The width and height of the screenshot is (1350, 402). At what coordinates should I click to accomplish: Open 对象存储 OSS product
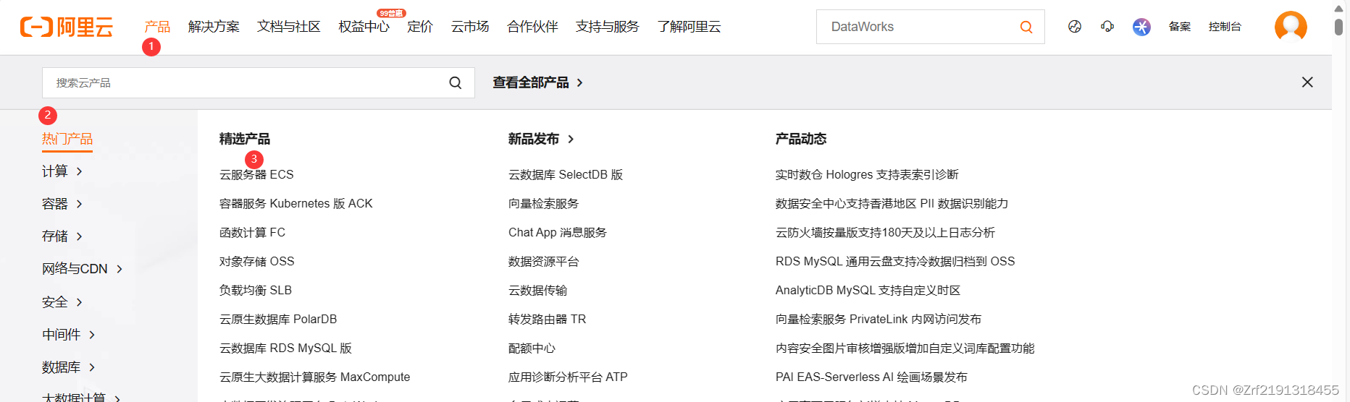pos(257,261)
